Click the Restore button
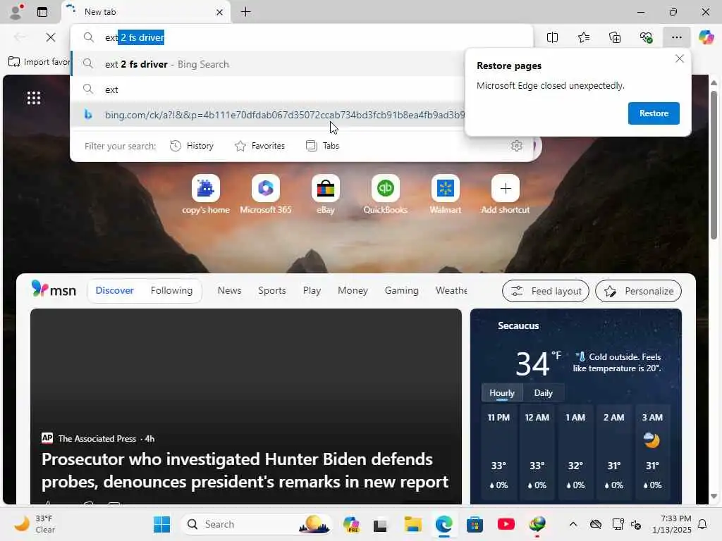The width and height of the screenshot is (722, 541). point(654,113)
